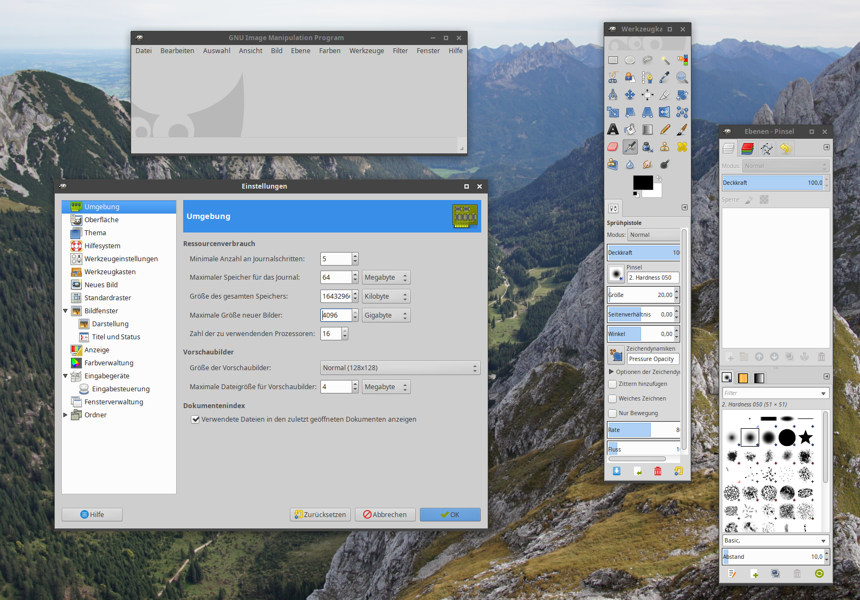
Task: Adjust the Abstand slider in the brushes panel
Action: [773, 557]
